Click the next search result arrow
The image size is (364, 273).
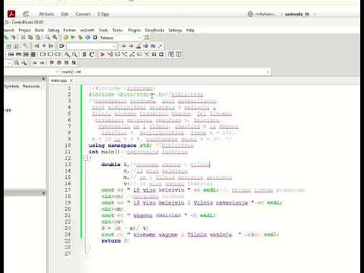tap(131, 46)
